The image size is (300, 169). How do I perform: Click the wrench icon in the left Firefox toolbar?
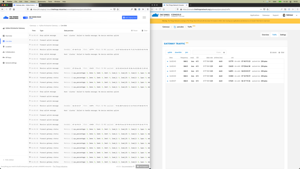click(132, 9)
